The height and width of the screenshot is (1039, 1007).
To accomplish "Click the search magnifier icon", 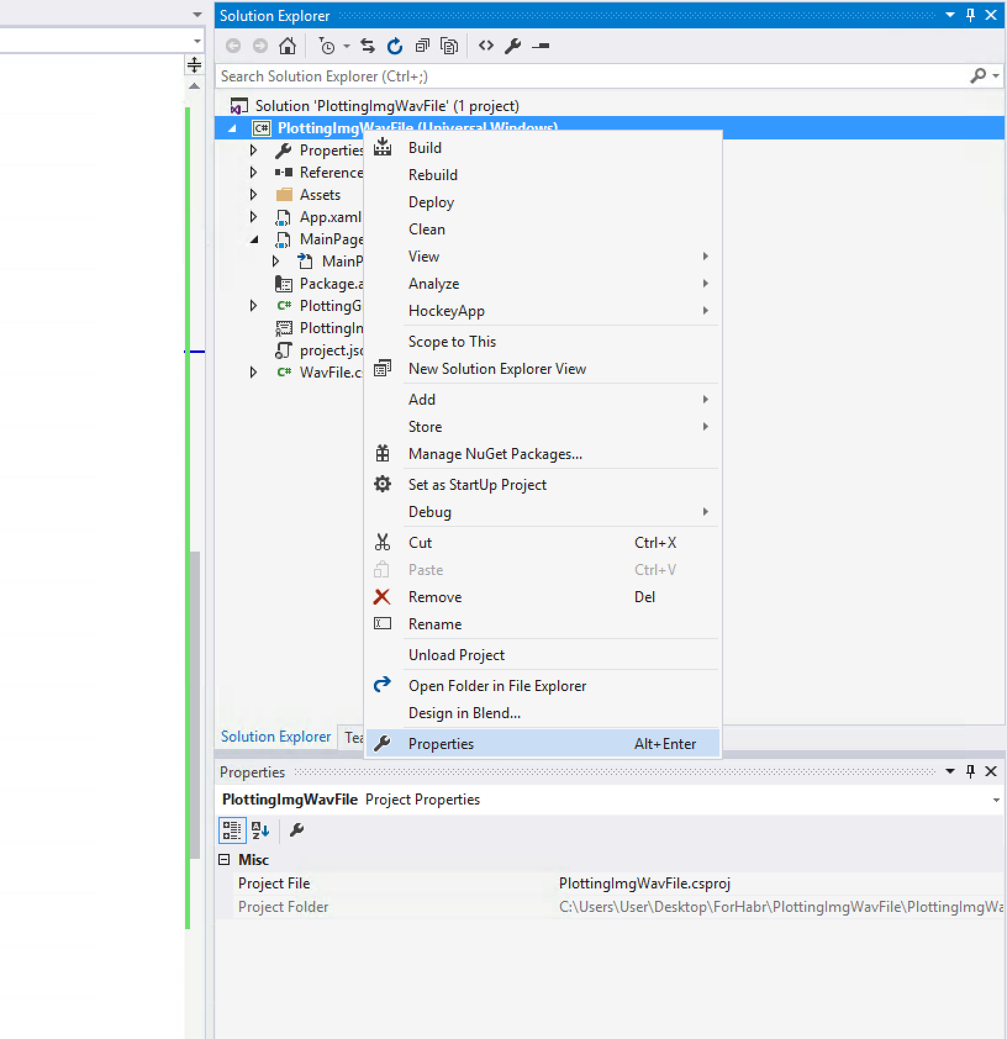I will click(978, 76).
